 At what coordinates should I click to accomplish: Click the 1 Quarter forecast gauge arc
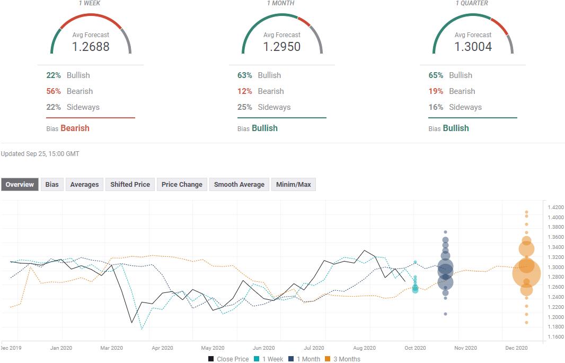472,16
